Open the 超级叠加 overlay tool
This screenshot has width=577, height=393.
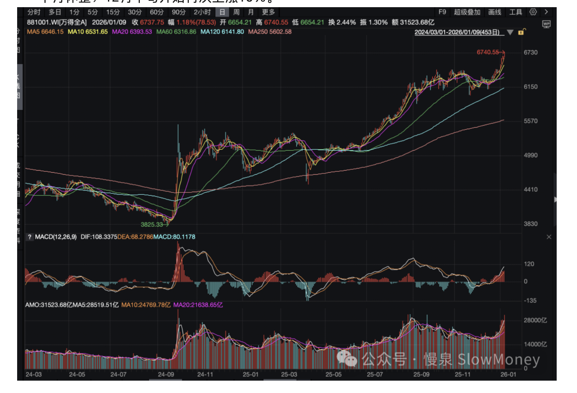pyautogui.click(x=467, y=12)
